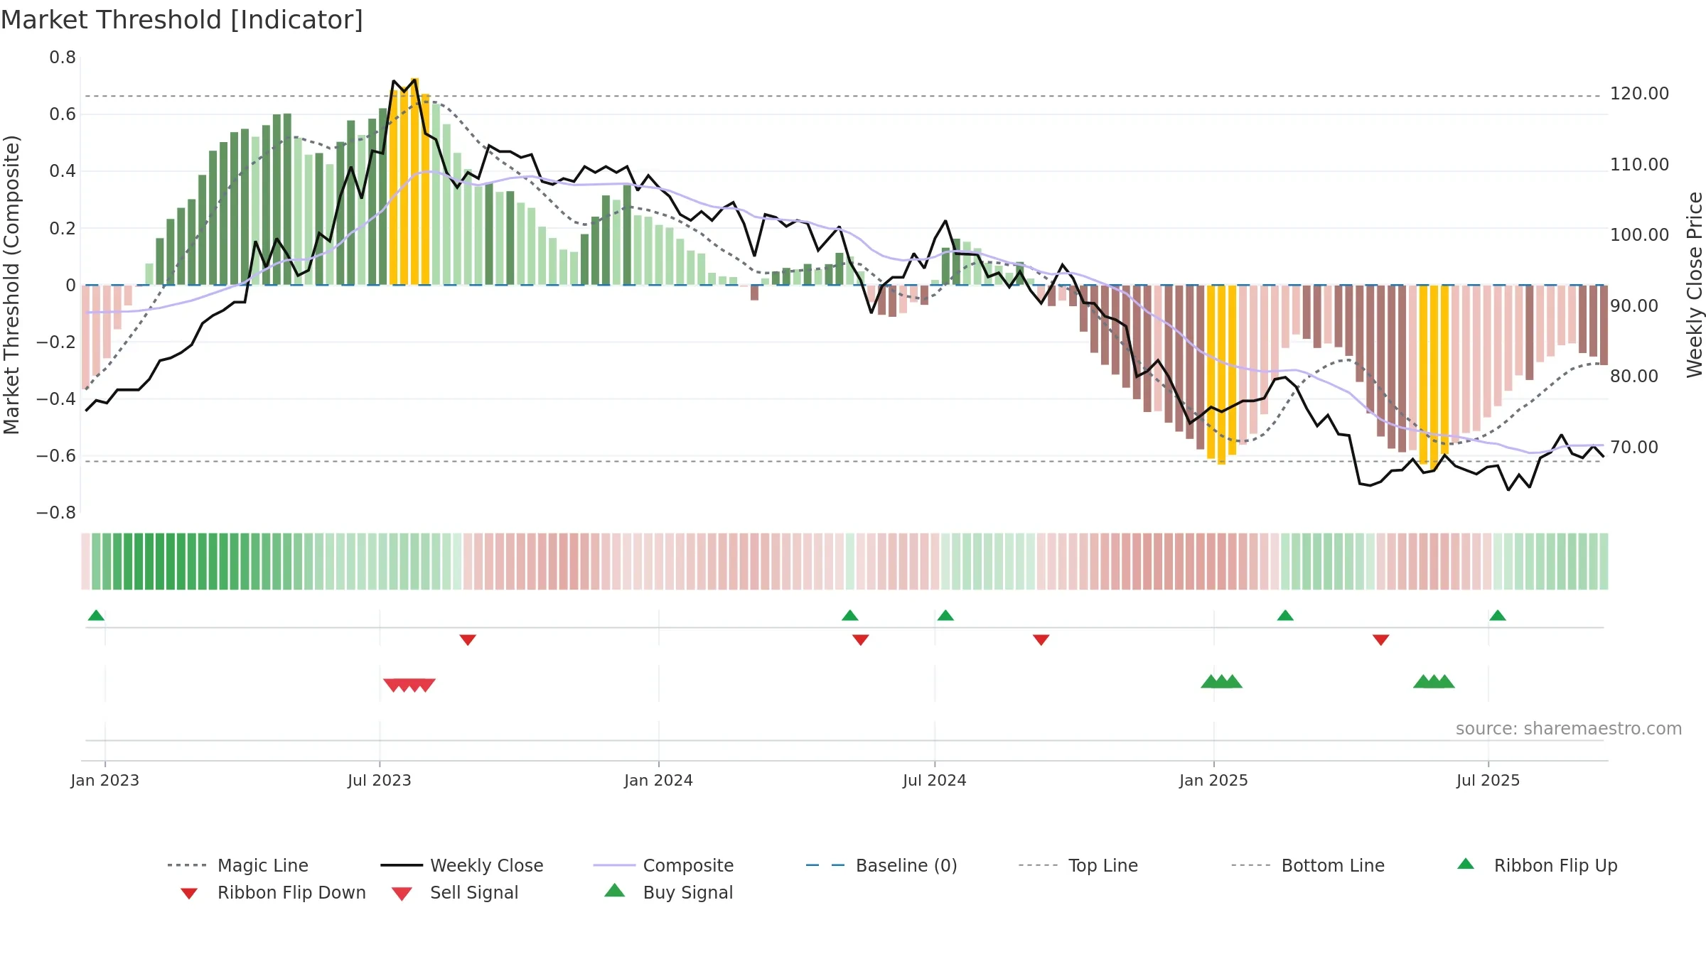Click the Sell Signal cluster at Jul 2023
This screenshot has width=1706, height=959.
coord(409,685)
